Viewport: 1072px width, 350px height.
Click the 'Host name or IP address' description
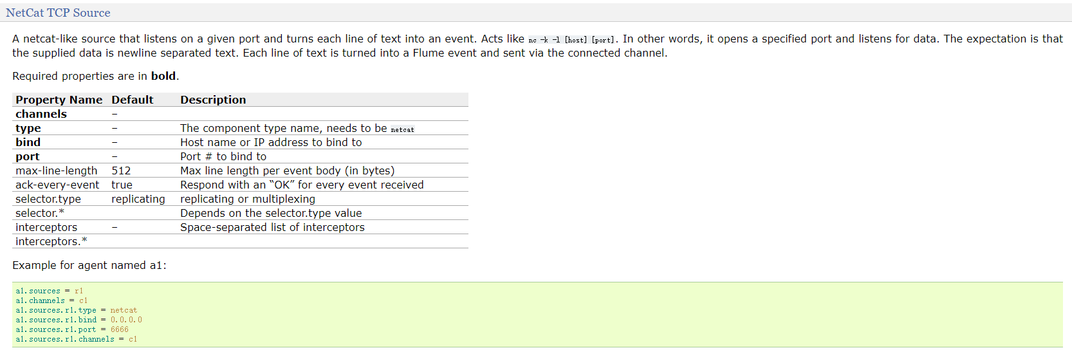point(271,142)
